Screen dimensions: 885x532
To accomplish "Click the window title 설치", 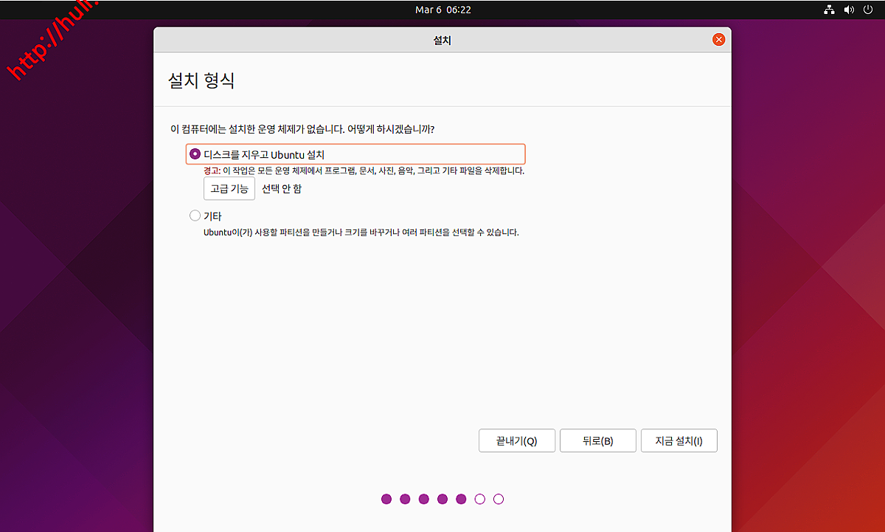I will click(442, 41).
